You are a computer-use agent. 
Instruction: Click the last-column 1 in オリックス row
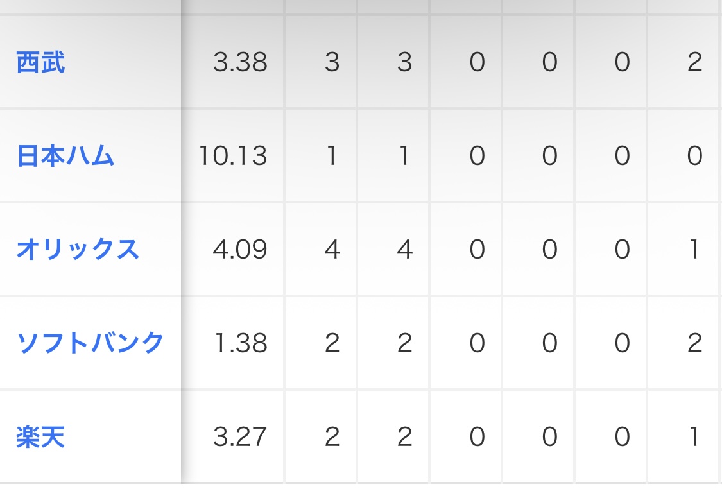(694, 250)
